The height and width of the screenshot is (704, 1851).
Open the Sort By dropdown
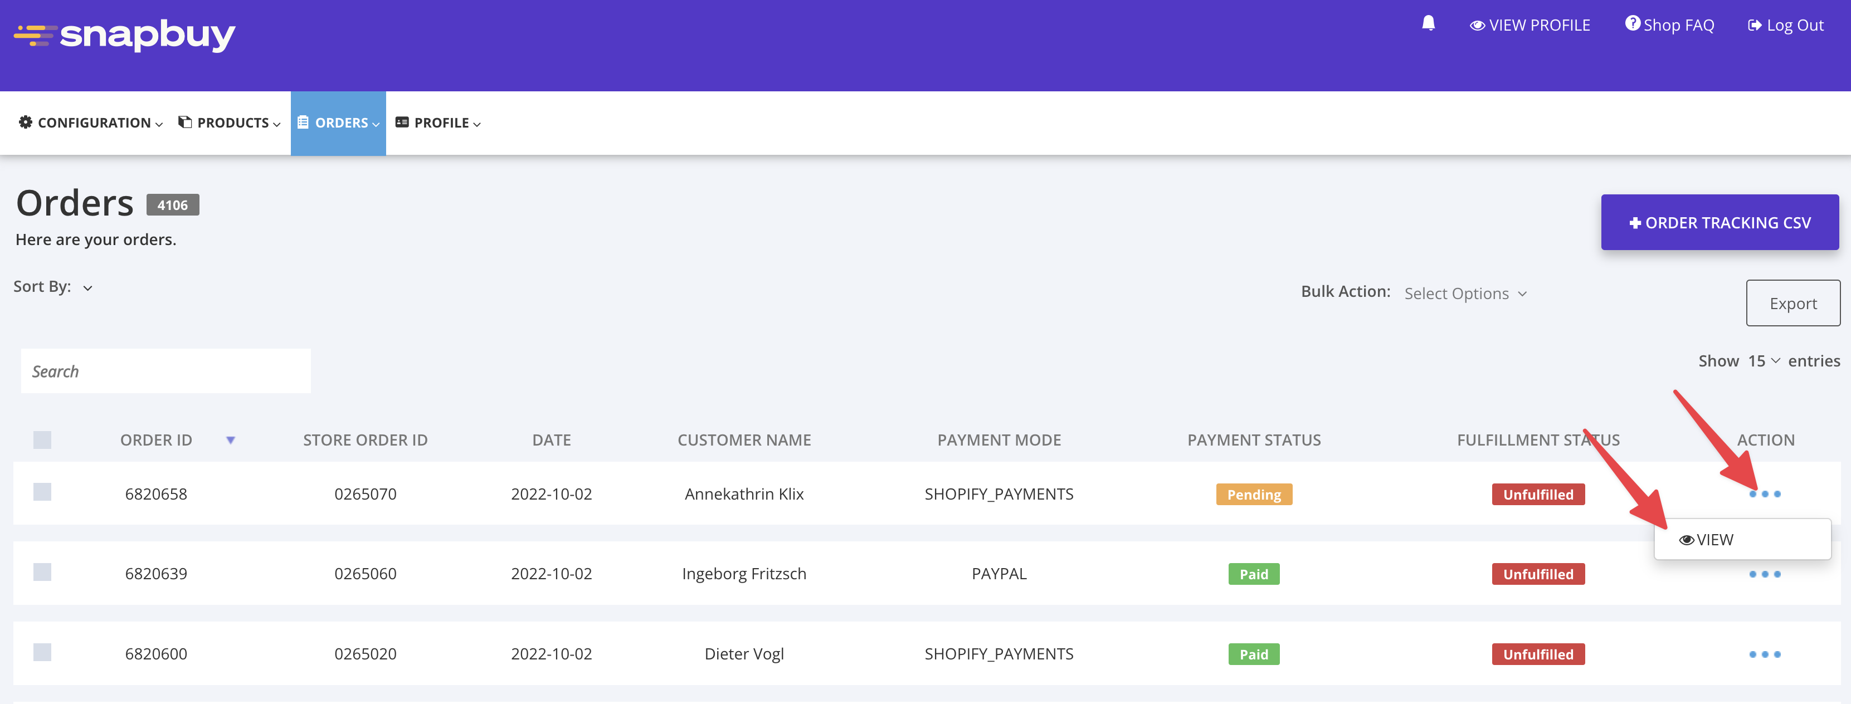tap(87, 288)
